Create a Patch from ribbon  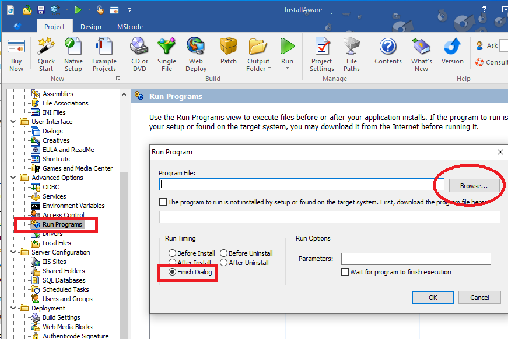[229, 51]
